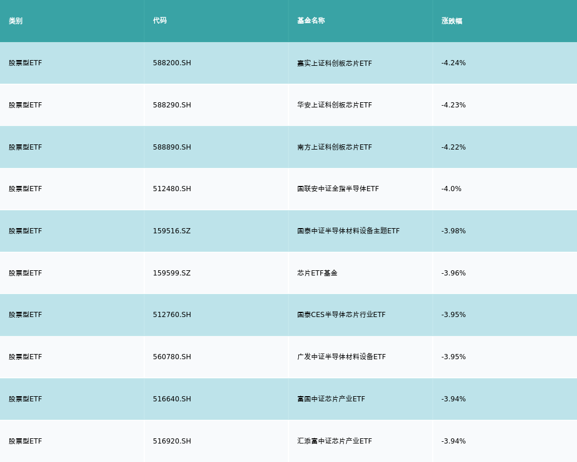
Task: Open 国泰CES半导体芯片行业ETF entry
Action: tap(342, 315)
